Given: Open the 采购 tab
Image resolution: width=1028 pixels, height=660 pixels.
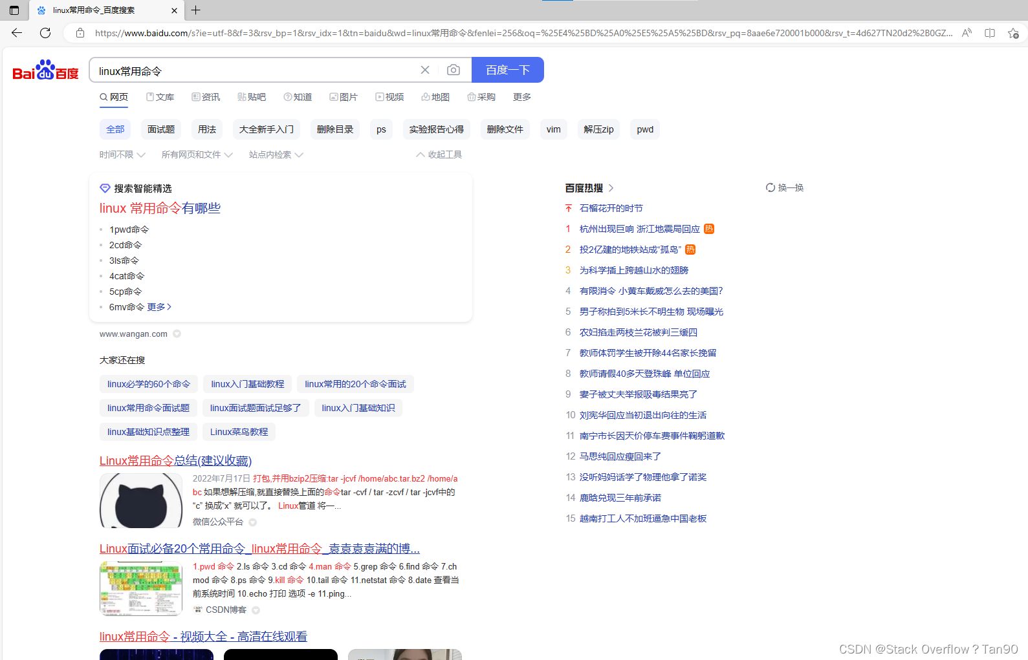Looking at the screenshot, I should coord(481,97).
